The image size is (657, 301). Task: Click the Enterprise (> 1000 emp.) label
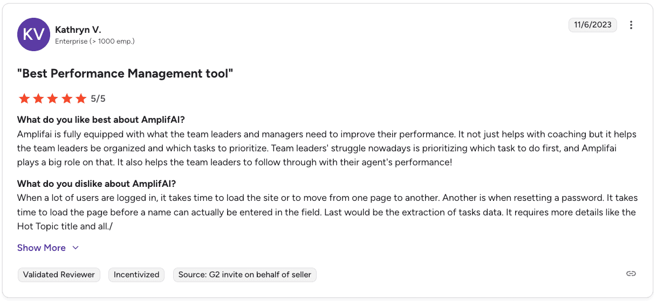point(95,41)
